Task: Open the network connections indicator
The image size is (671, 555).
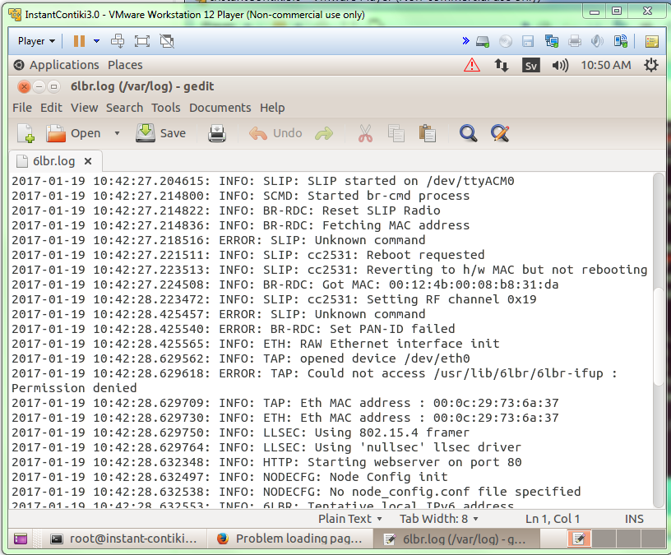Action: (501, 65)
